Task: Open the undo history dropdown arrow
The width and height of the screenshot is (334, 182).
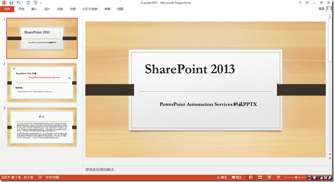Action: tap(22, 3)
